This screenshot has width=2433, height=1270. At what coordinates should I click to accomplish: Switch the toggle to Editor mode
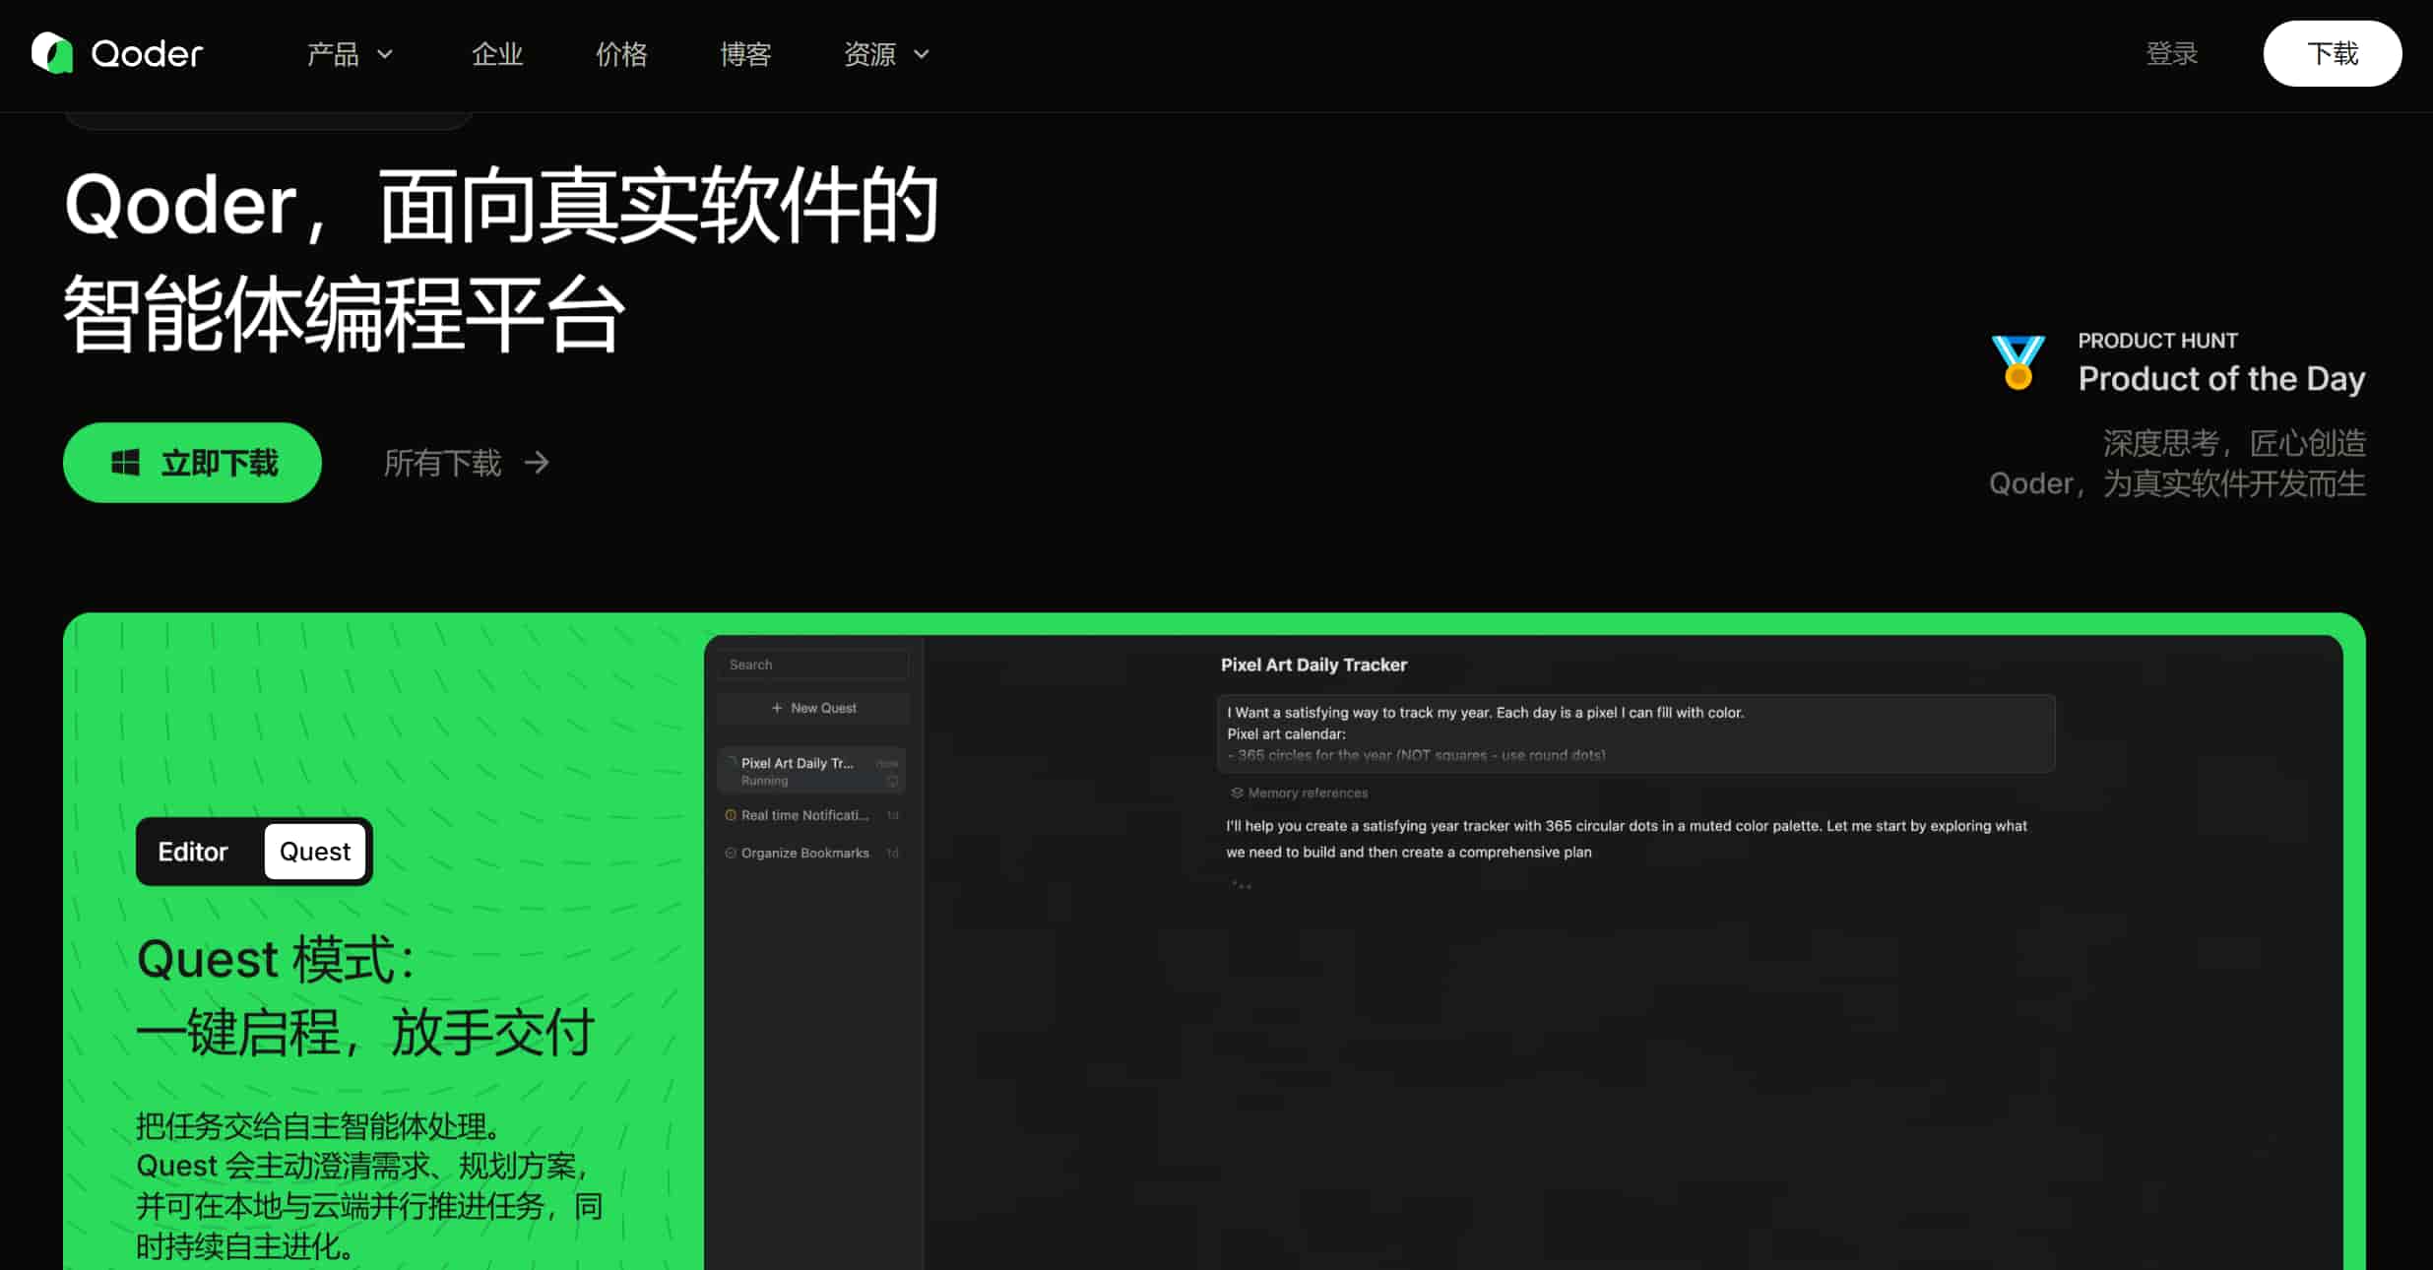point(193,852)
